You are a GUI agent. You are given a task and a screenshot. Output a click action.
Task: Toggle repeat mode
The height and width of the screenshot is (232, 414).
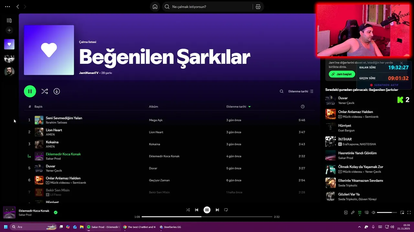(226, 210)
